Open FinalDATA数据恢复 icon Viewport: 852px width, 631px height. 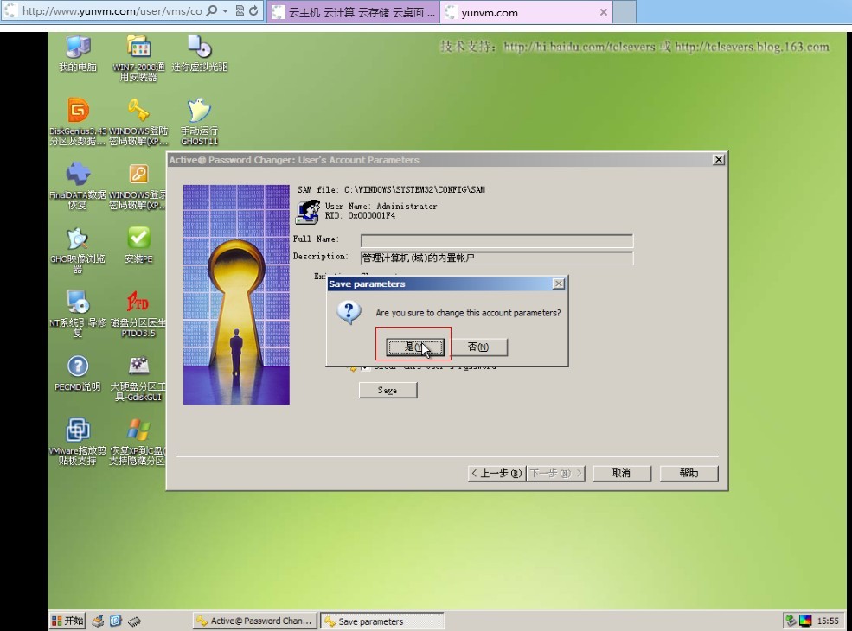(78, 185)
